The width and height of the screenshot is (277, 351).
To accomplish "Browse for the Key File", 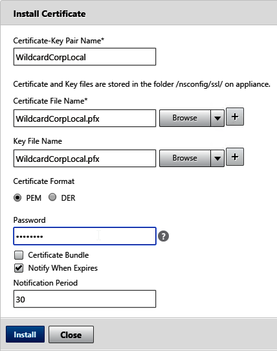I will 185,158.
